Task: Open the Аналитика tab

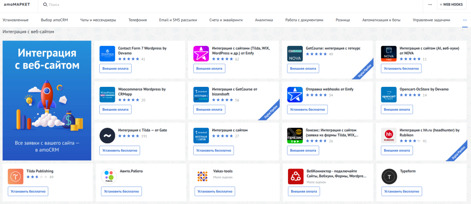Action: click(x=264, y=20)
